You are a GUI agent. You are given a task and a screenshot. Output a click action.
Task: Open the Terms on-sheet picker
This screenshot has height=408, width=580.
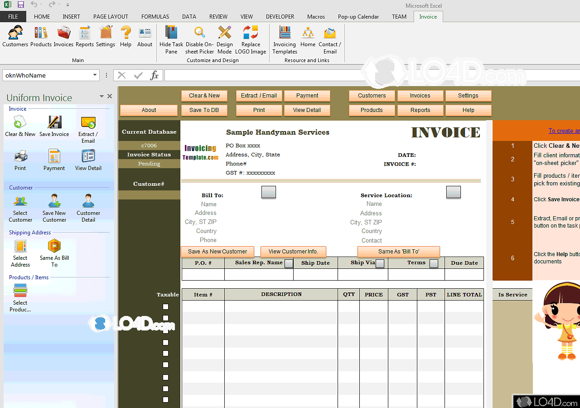tap(434, 263)
